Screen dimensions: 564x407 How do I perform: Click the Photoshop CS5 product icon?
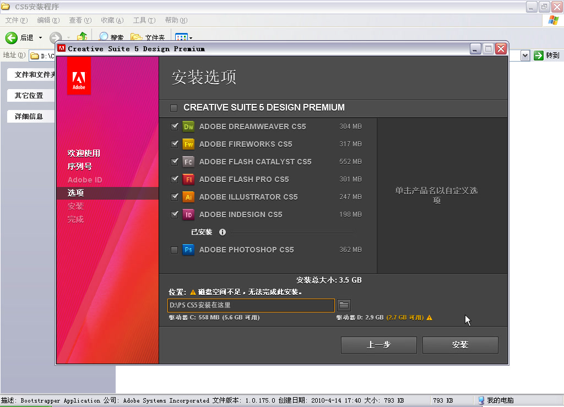(188, 249)
